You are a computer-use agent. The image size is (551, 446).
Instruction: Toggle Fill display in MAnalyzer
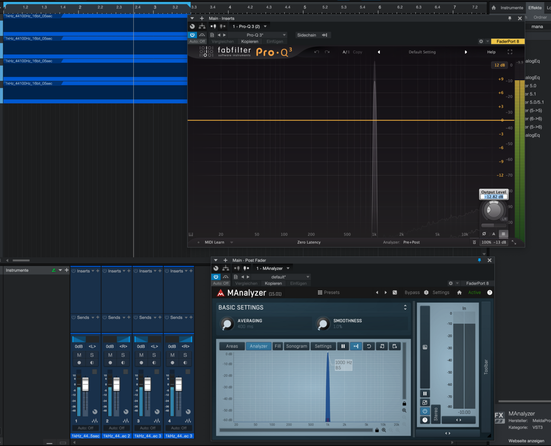click(278, 346)
